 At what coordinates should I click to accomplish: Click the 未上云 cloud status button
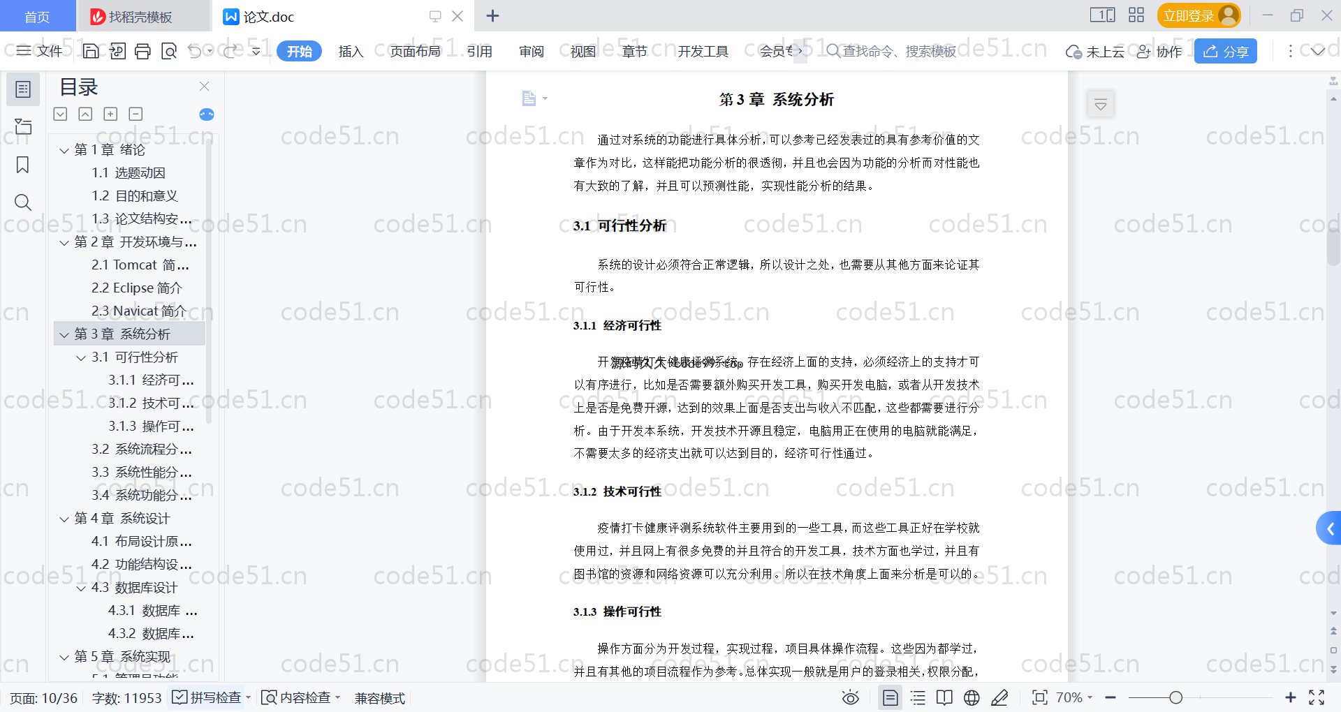pyautogui.click(x=1095, y=51)
